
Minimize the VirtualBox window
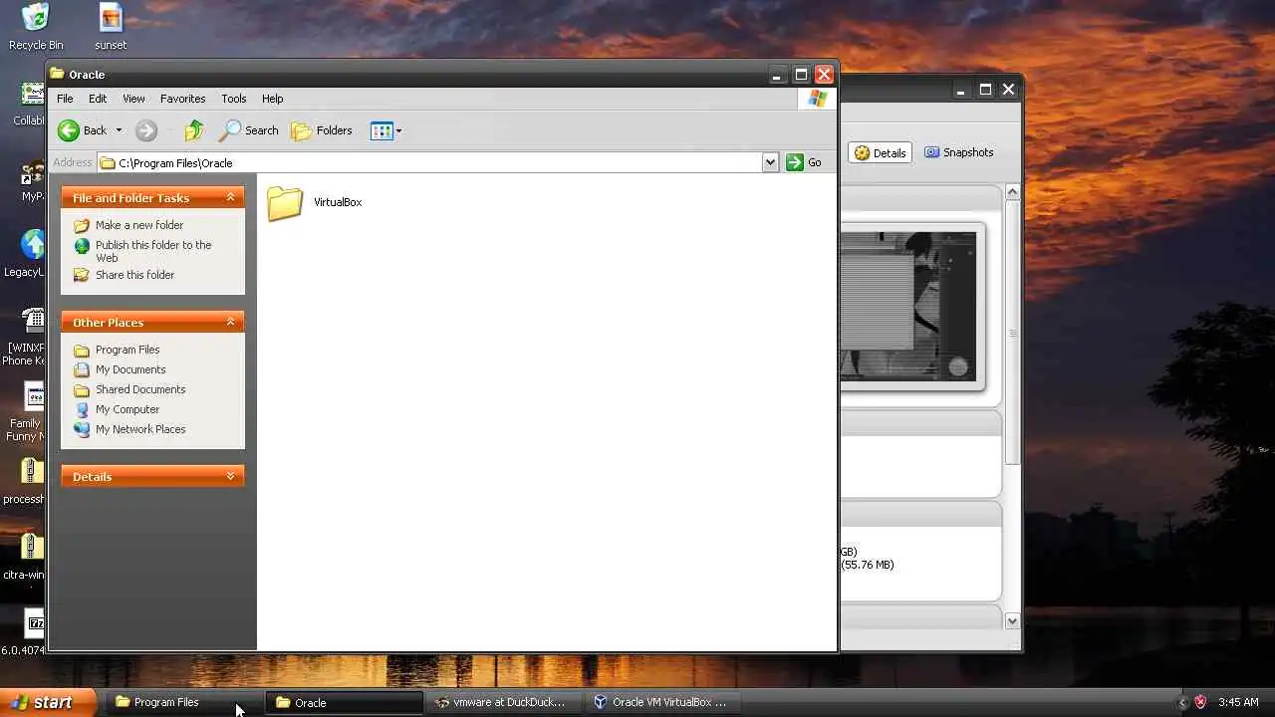coord(960,90)
